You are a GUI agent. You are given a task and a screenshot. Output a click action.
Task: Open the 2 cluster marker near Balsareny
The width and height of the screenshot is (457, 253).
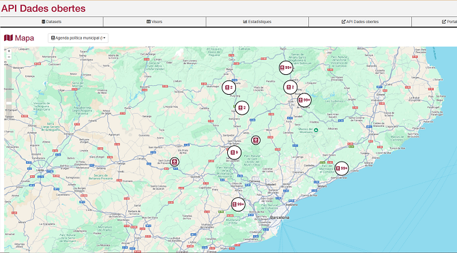click(x=242, y=108)
